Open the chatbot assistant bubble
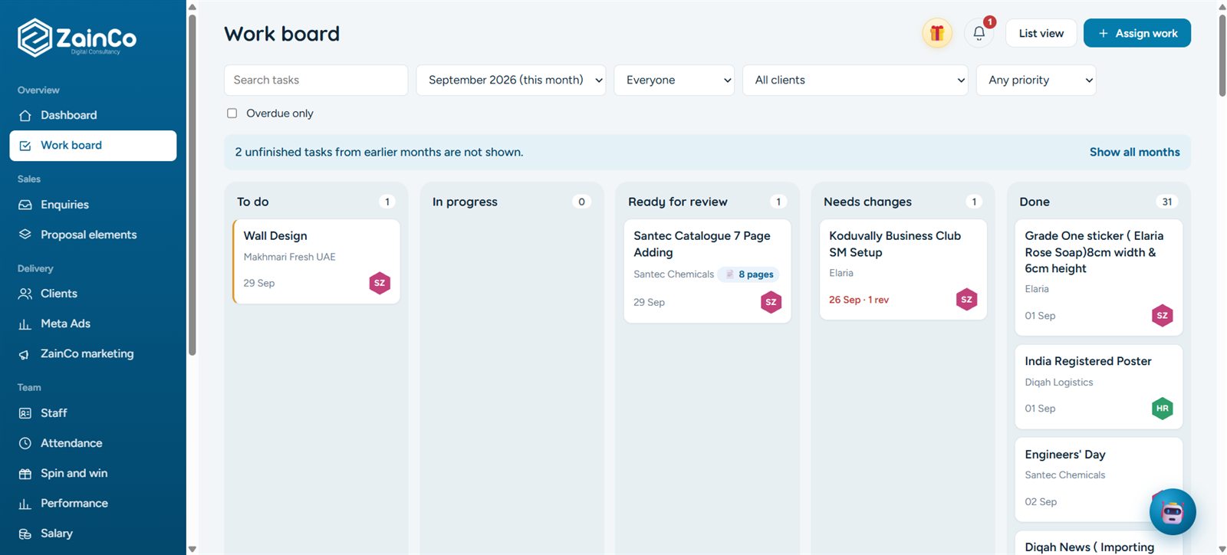 tap(1173, 511)
